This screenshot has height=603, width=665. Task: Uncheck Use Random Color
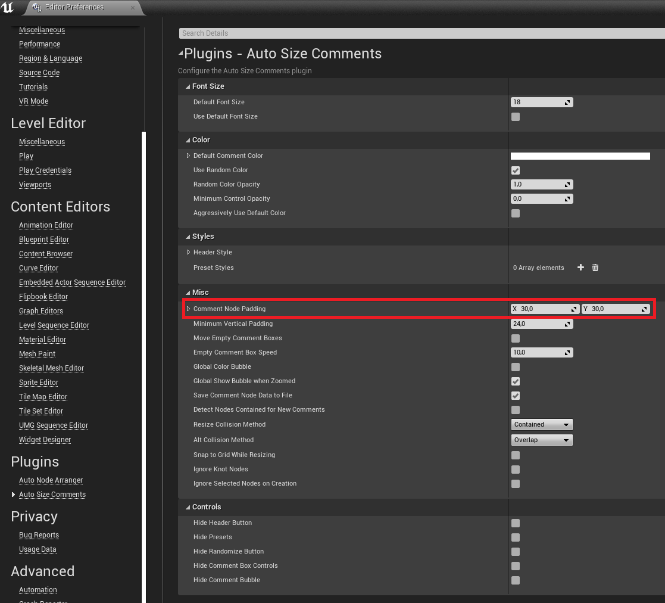(x=516, y=170)
